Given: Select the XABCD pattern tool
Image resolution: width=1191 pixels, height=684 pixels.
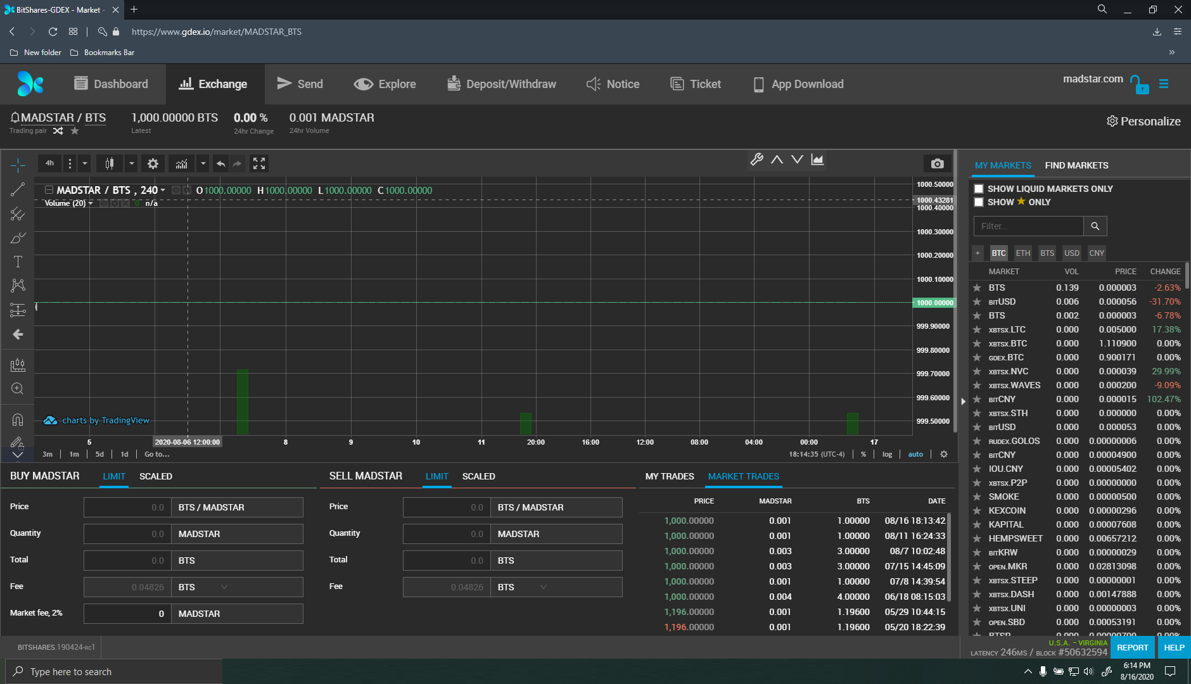Looking at the screenshot, I should (18, 286).
